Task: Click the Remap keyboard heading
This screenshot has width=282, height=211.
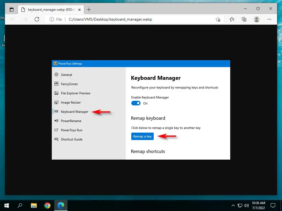Action: point(148,118)
